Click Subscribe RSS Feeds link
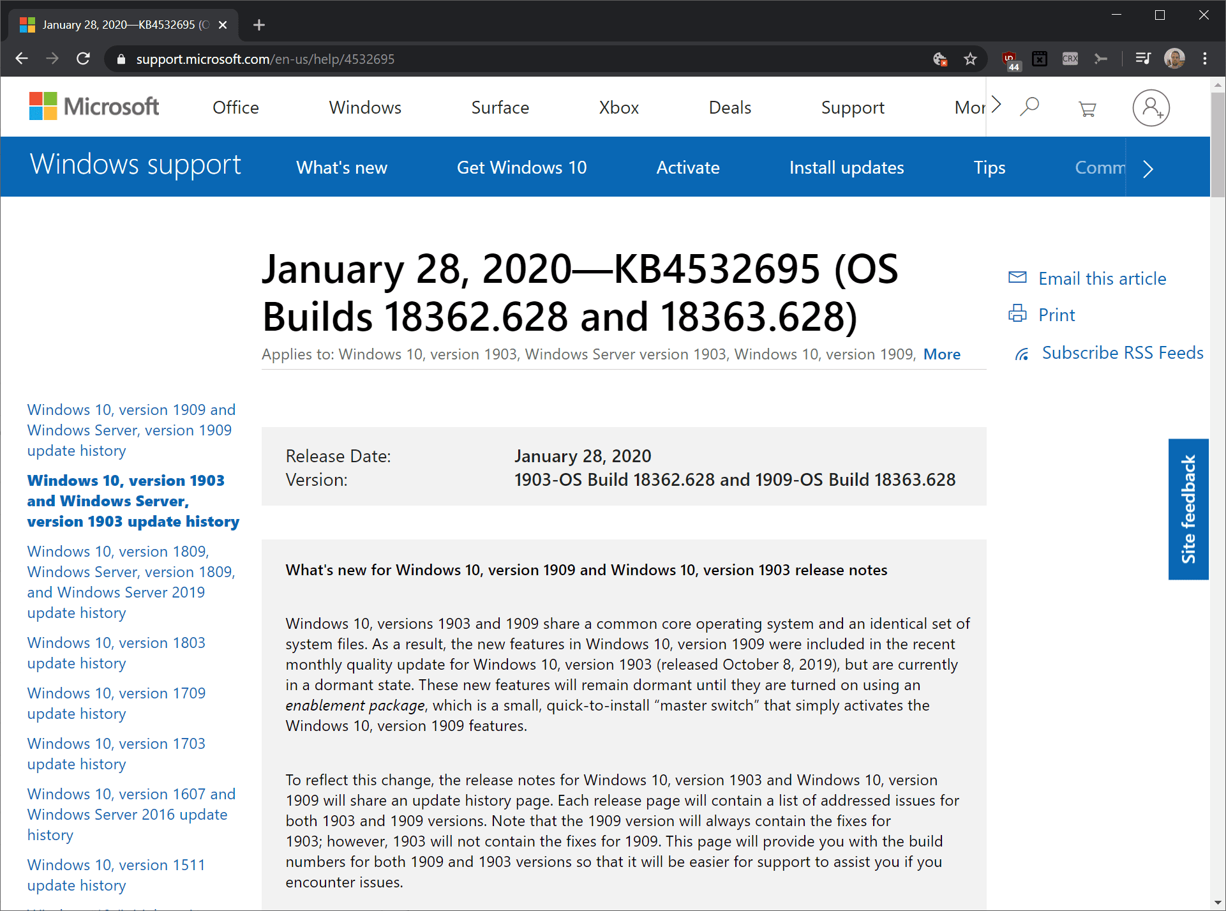 pos(1123,352)
